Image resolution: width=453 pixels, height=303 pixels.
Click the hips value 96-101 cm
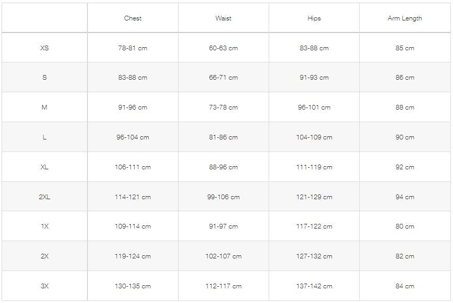(x=314, y=107)
